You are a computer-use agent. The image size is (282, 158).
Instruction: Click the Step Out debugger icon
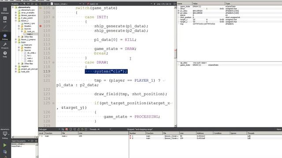78,129
